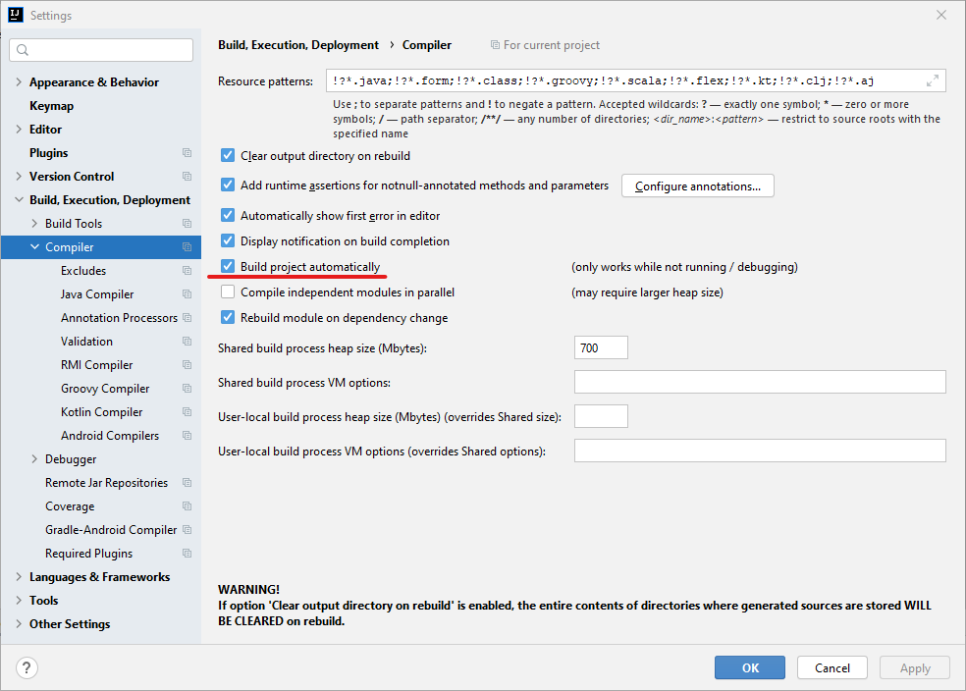Click the shared build process heap size field

point(600,347)
